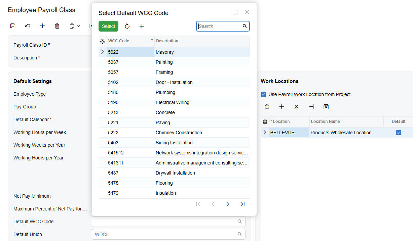413x241 pixels.
Task: Pick the Concrete row
Action: 174,112
